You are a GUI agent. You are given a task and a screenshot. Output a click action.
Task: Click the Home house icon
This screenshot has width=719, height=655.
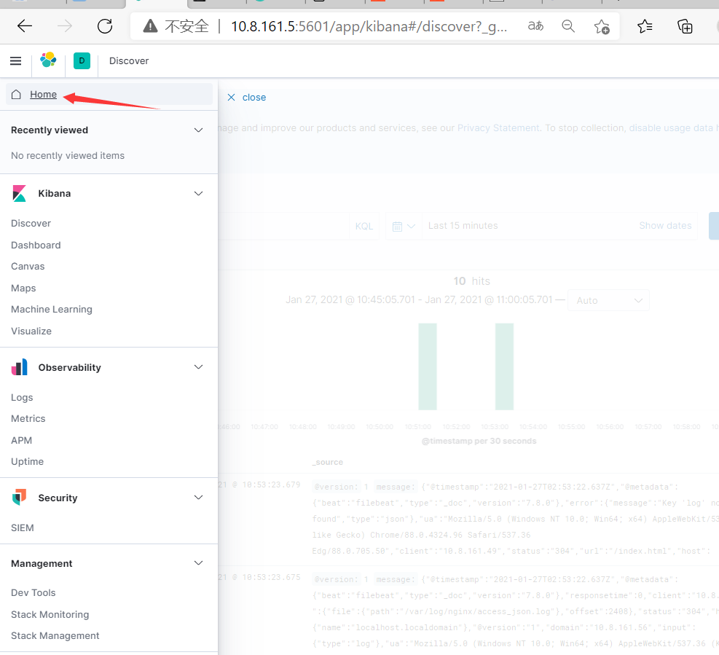pyautogui.click(x=16, y=95)
